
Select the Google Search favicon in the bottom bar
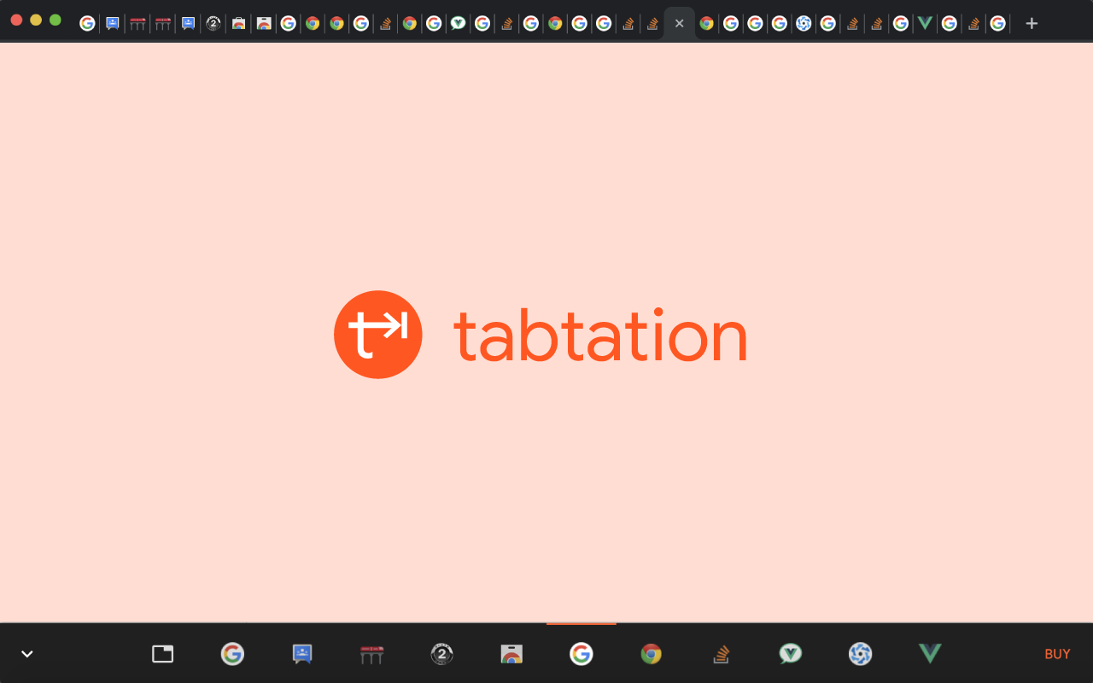pos(582,654)
